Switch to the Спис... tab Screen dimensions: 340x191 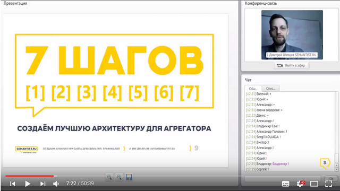(x=270, y=89)
